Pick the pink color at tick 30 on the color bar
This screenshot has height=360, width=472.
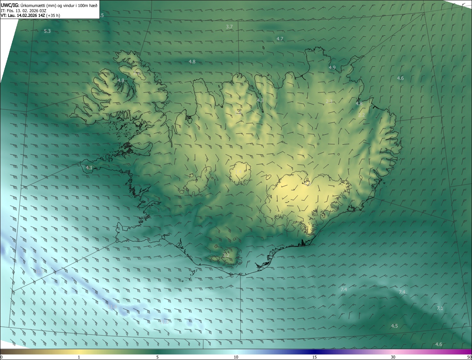click(x=393, y=352)
